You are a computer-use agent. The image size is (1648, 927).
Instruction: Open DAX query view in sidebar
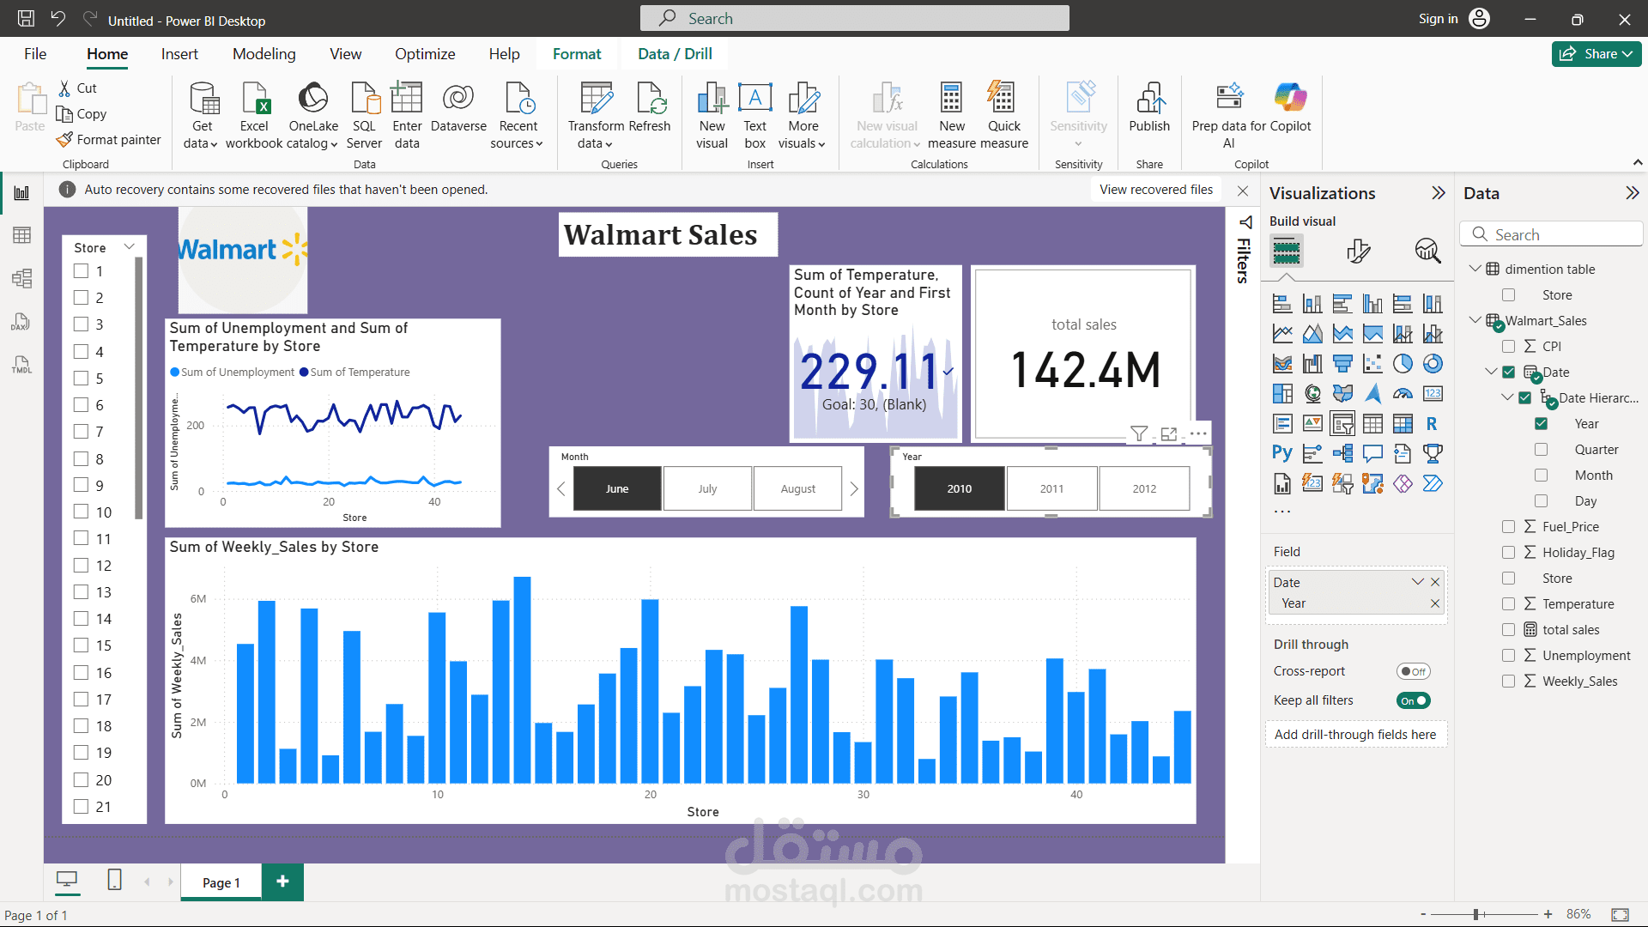(x=21, y=322)
